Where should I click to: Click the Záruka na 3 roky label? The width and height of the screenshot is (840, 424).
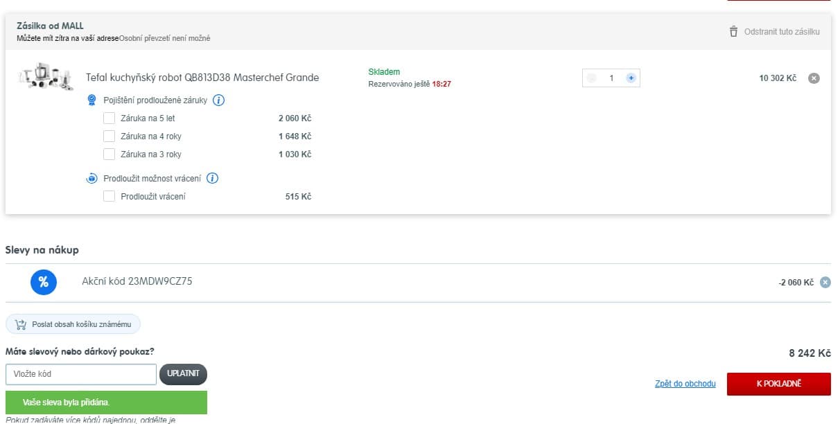151,154
